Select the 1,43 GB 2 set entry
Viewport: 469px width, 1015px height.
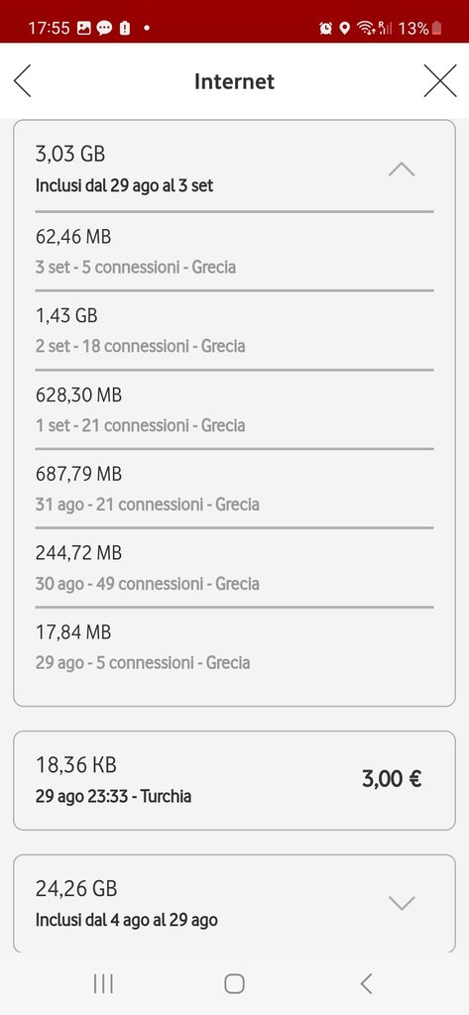(x=234, y=330)
